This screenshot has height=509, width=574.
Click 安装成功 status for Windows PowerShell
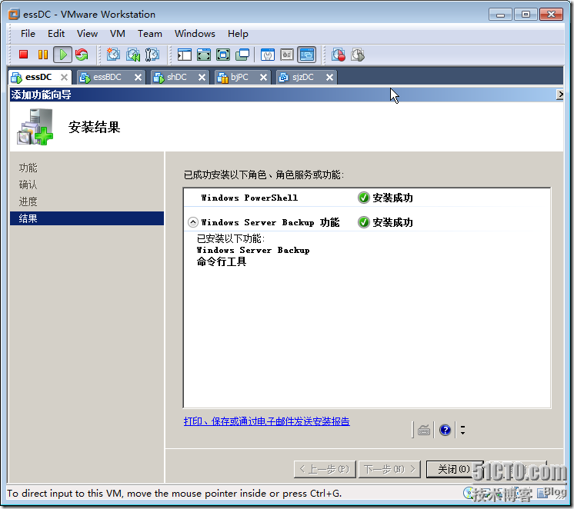pyautogui.click(x=392, y=198)
